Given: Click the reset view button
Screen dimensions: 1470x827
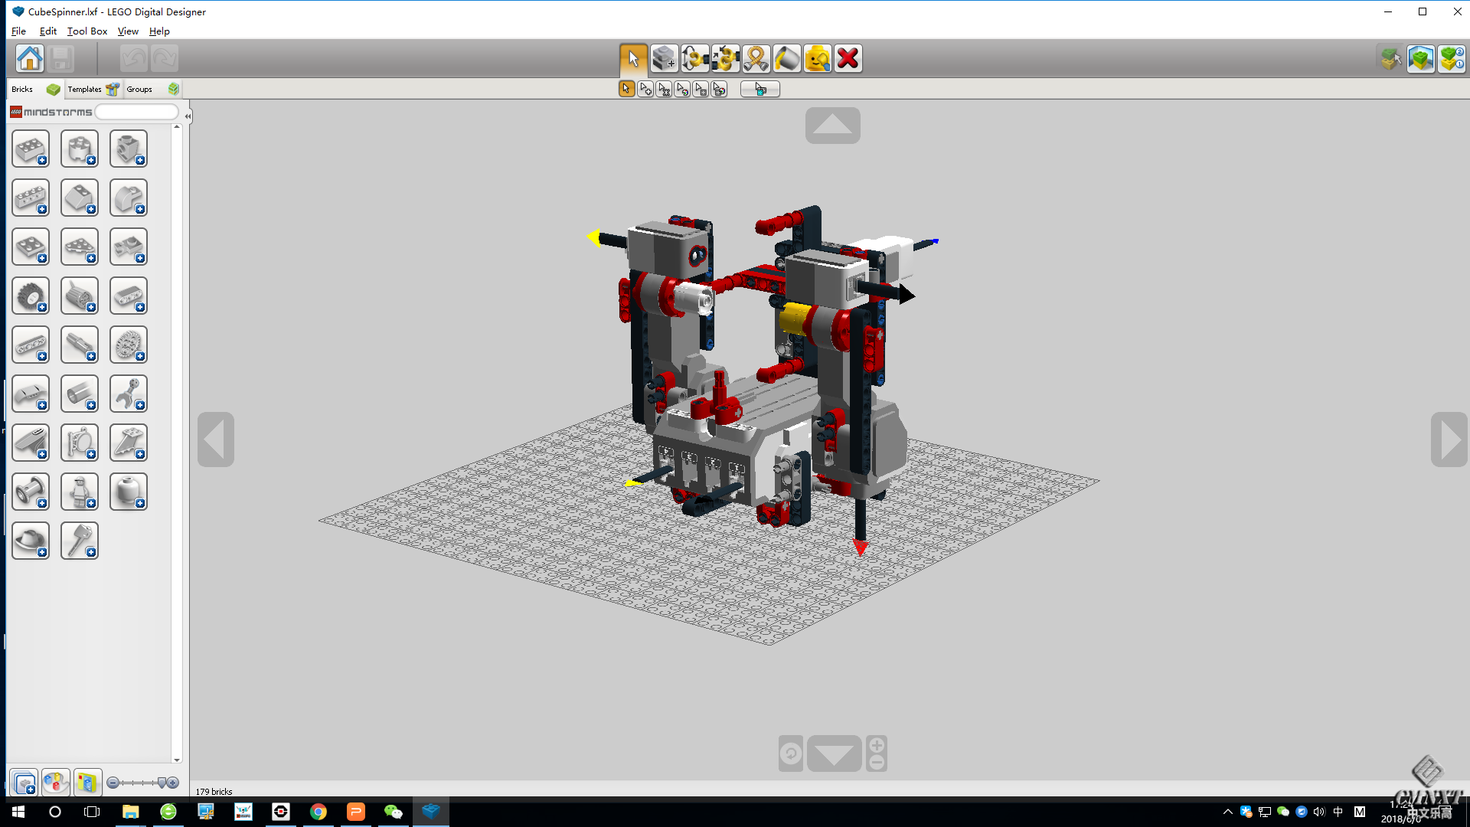Looking at the screenshot, I should click(x=790, y=754).
